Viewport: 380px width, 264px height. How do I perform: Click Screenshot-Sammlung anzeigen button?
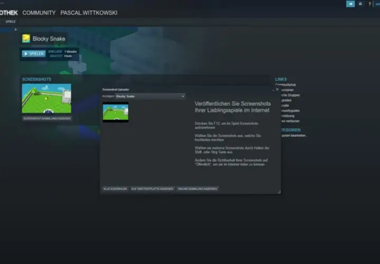(47, 119)
